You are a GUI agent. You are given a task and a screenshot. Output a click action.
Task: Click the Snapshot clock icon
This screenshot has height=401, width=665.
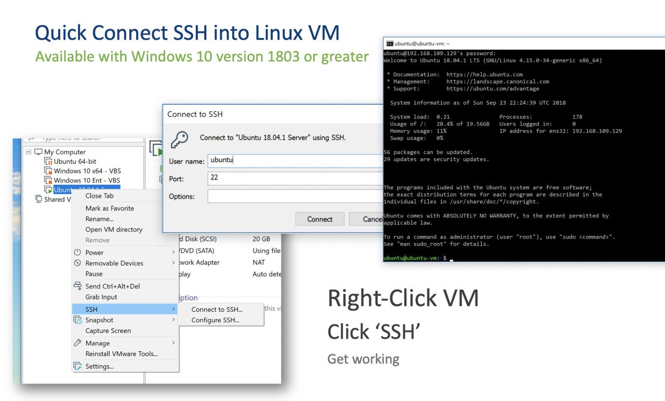coord(77,320)
